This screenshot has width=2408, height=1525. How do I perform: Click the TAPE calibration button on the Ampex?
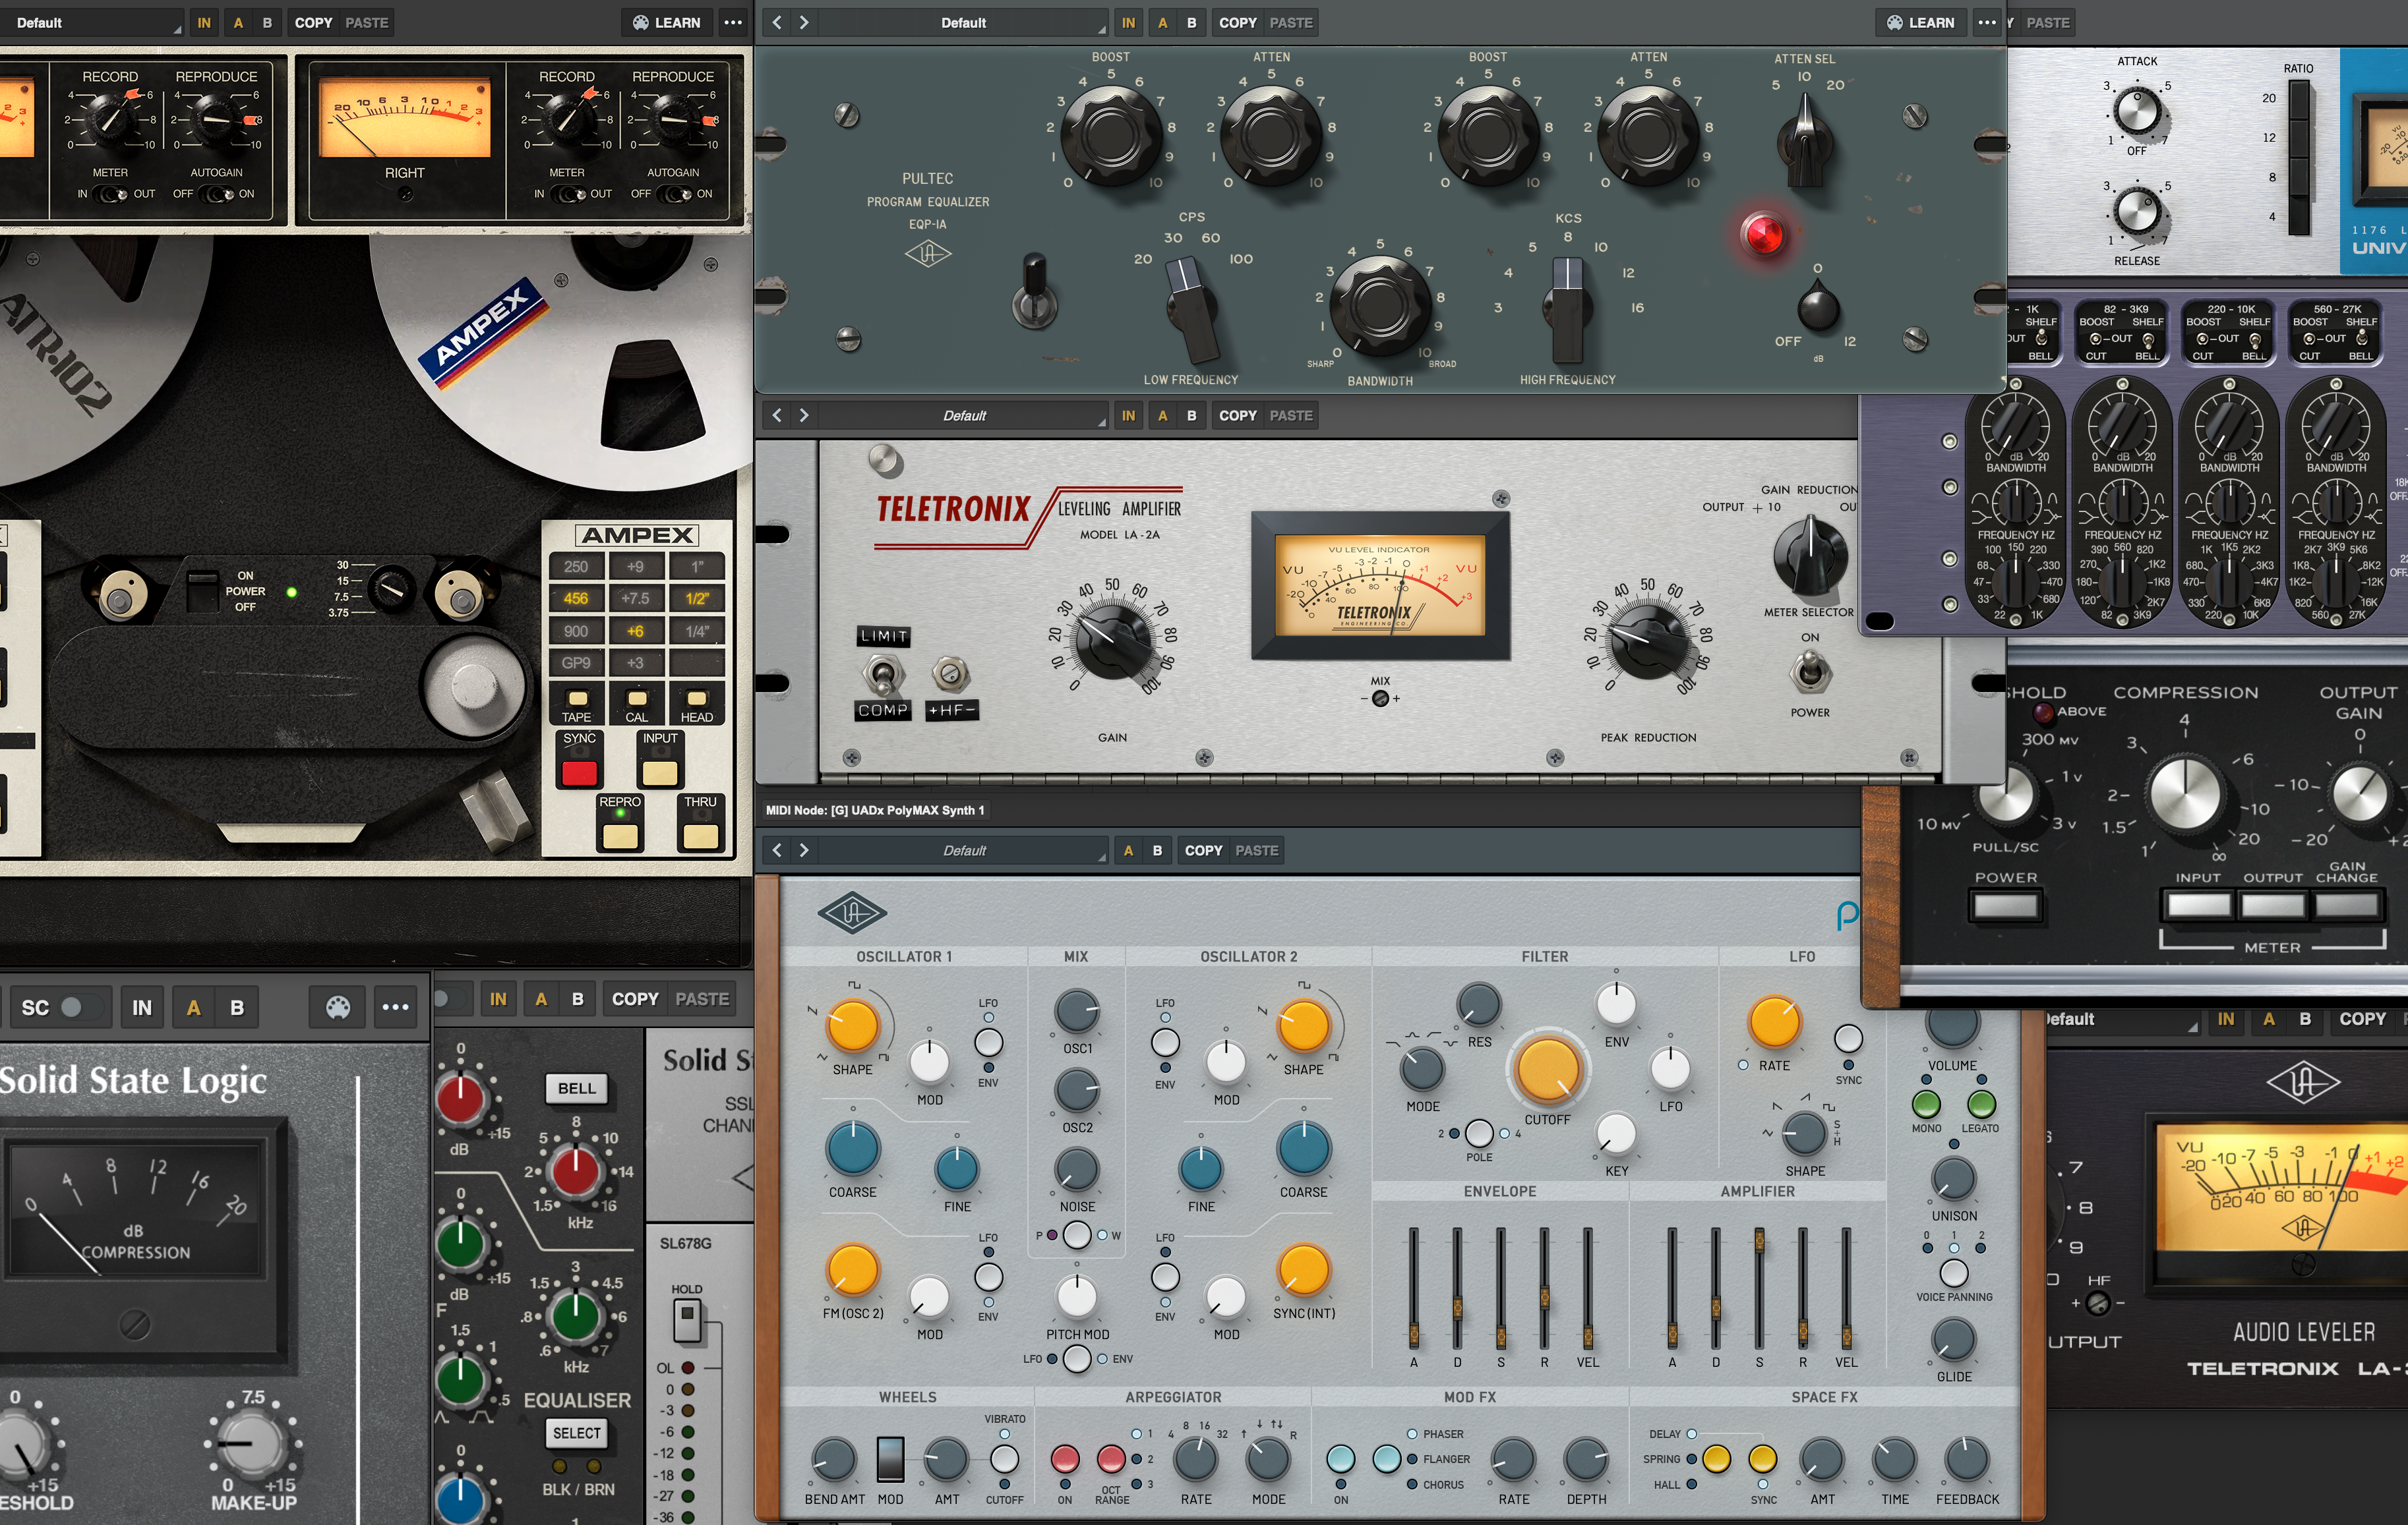coord(577,699)
